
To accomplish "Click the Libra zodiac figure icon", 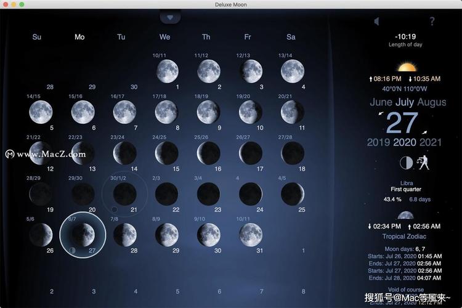I will [x=423, y=162].
